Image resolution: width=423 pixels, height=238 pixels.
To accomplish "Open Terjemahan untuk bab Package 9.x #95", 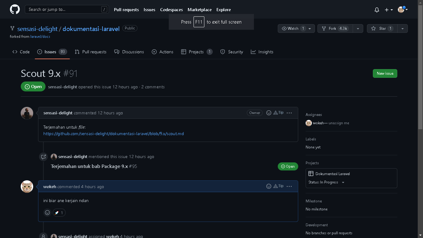I will (x=94, y=166).
